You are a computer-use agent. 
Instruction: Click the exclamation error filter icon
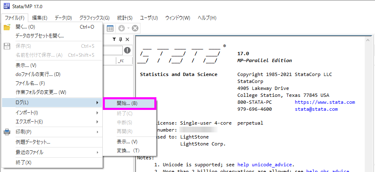(x=127, y=50)
